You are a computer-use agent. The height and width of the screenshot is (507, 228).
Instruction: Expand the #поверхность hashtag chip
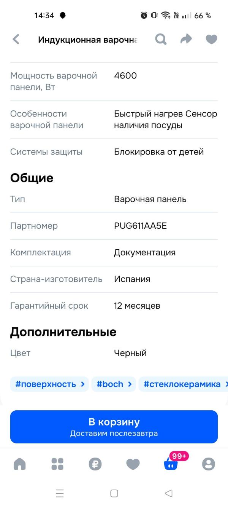49,384
